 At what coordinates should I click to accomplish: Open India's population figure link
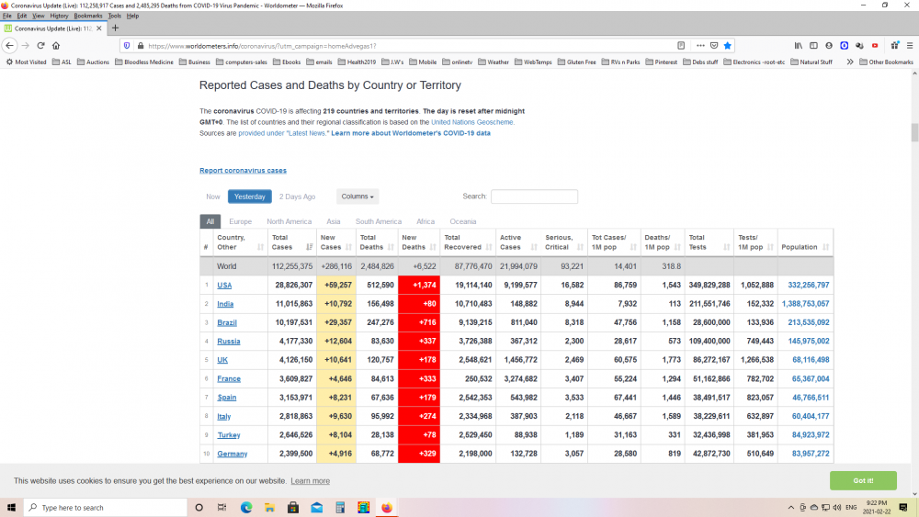(805, 304)
